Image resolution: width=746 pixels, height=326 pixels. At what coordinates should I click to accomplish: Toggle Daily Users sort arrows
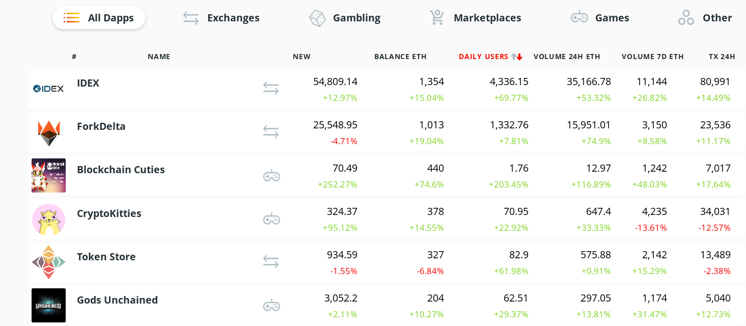517,57
